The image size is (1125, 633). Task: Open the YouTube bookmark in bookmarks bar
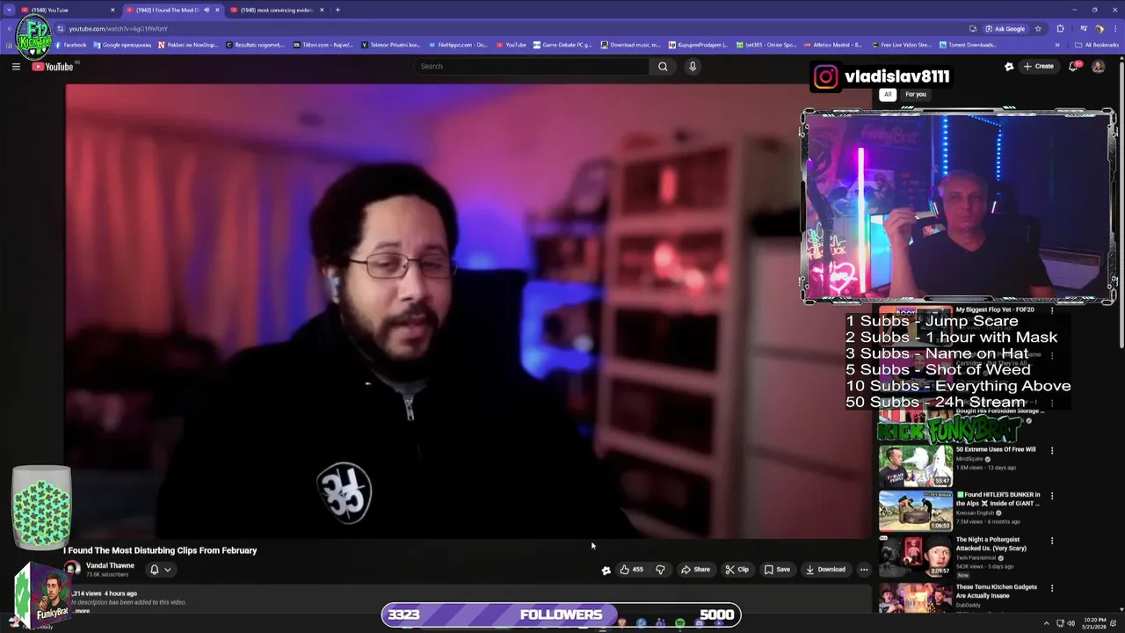tap(512, 45)
